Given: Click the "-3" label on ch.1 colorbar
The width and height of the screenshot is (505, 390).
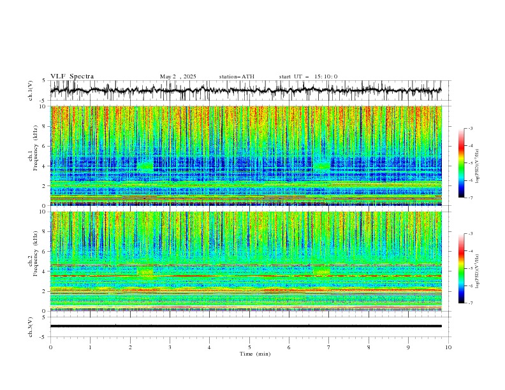Looking at the screenshot, I should pos(470,128).
